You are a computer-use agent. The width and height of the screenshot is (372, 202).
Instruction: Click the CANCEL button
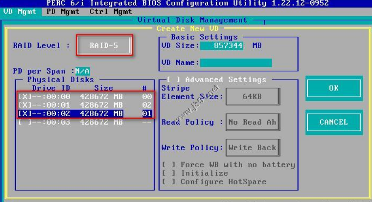[x=334, y=122]
